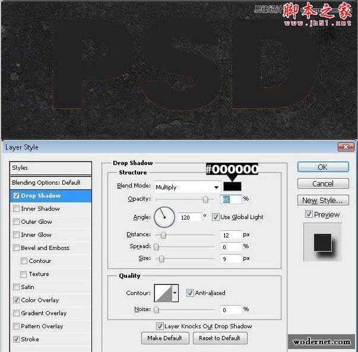The image size is (358, 352).
Task: Enable the Texture sub-option checkbox
Action: coord(24,274)
